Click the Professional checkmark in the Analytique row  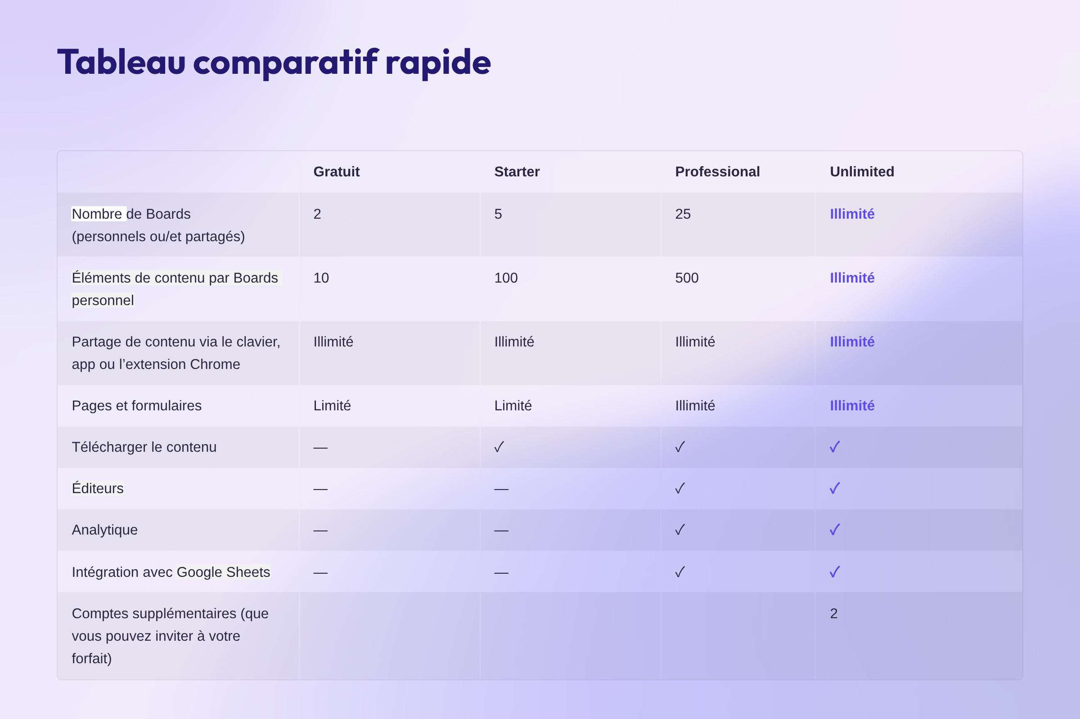tap(680, 530)
